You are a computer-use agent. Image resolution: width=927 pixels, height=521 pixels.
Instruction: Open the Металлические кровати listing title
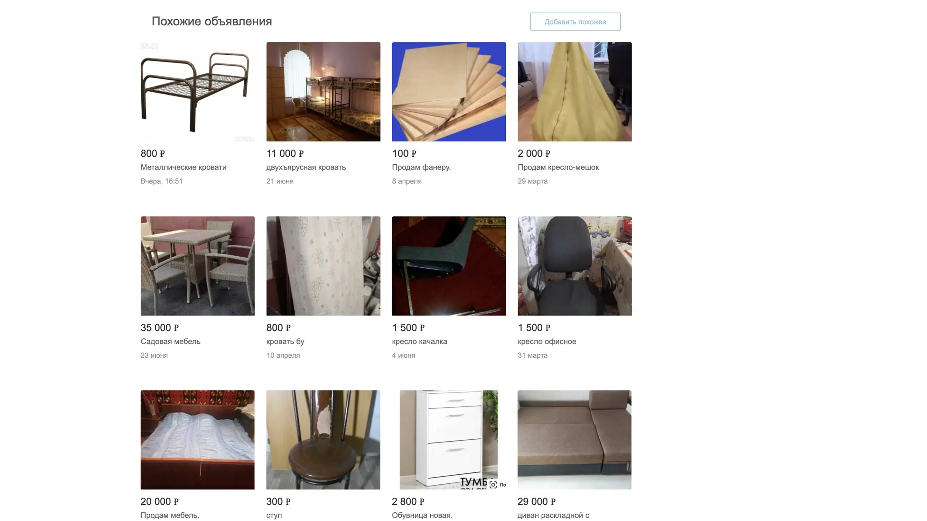[183, 167]
